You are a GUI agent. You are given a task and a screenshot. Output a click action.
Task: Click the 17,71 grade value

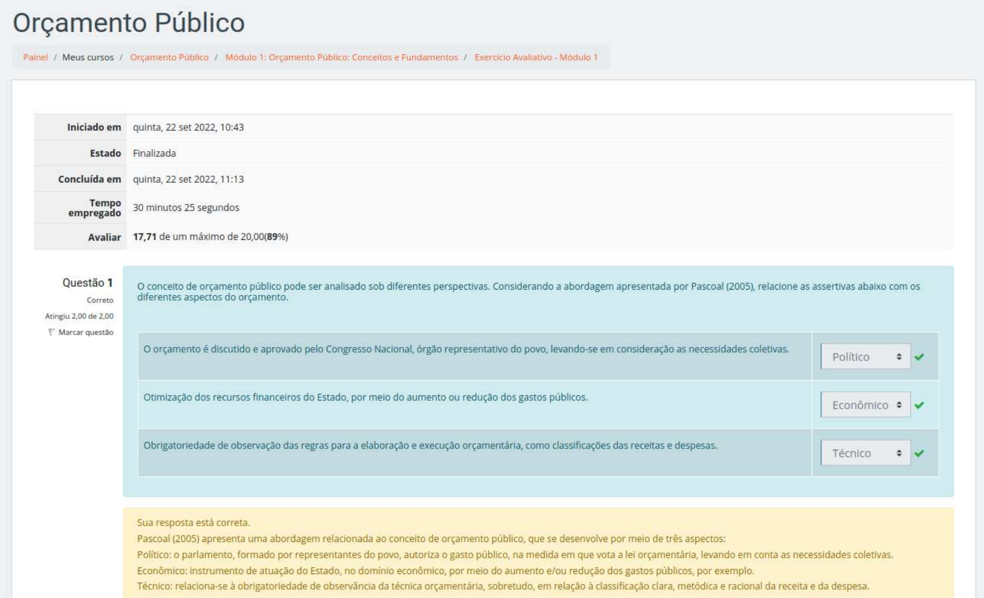point(144,237)
